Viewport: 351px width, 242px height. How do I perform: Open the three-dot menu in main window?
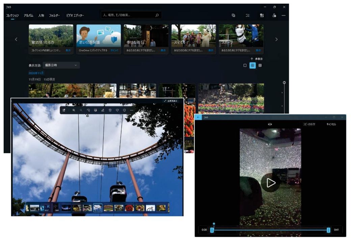coord(283,15)
